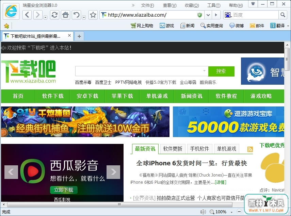The width and height of the screenshot is (291, 216).
Task: Open the 工具(T) menu
Action: (x=214, y=5)
